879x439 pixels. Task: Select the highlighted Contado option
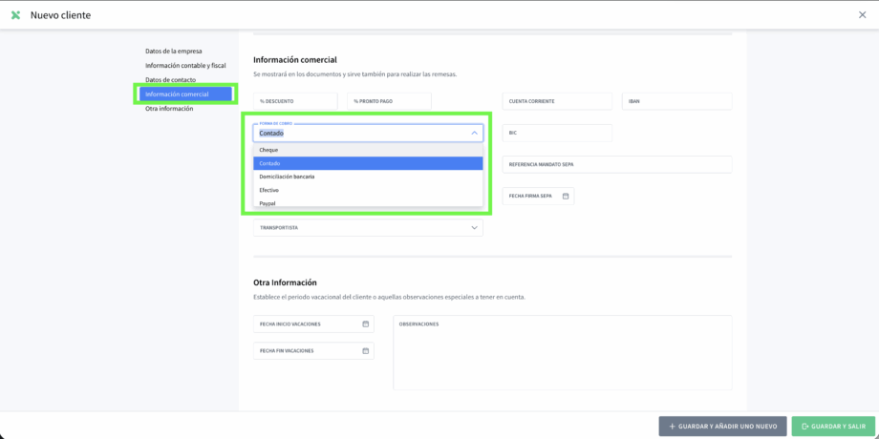[x=368, y=163]
